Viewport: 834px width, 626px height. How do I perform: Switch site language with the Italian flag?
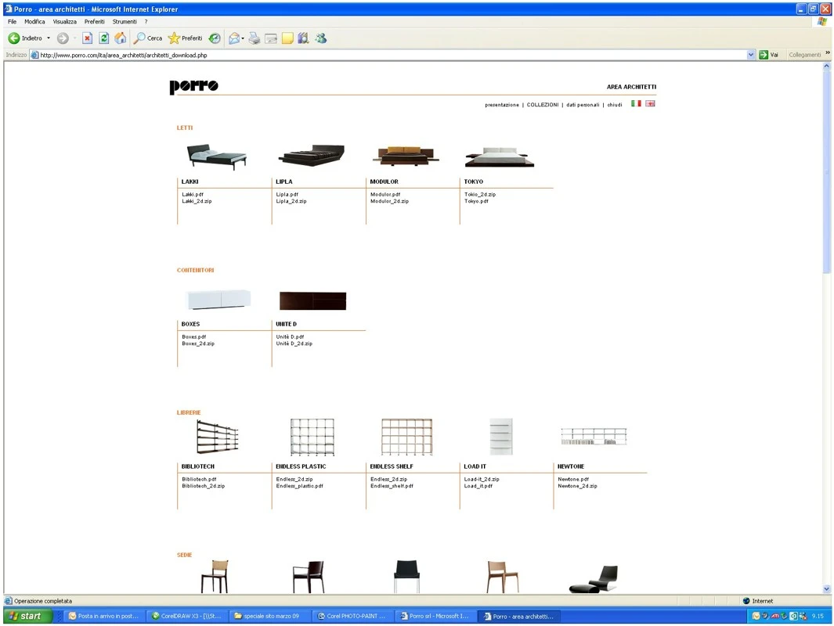click(636, 103)
